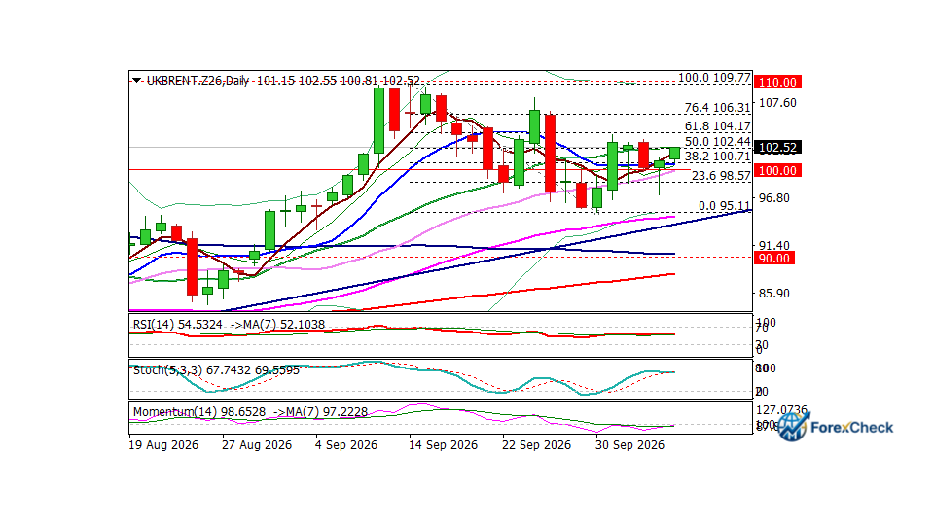
Task: Click the 27 Aug 2026 date label
Action: tap(257, 445)
